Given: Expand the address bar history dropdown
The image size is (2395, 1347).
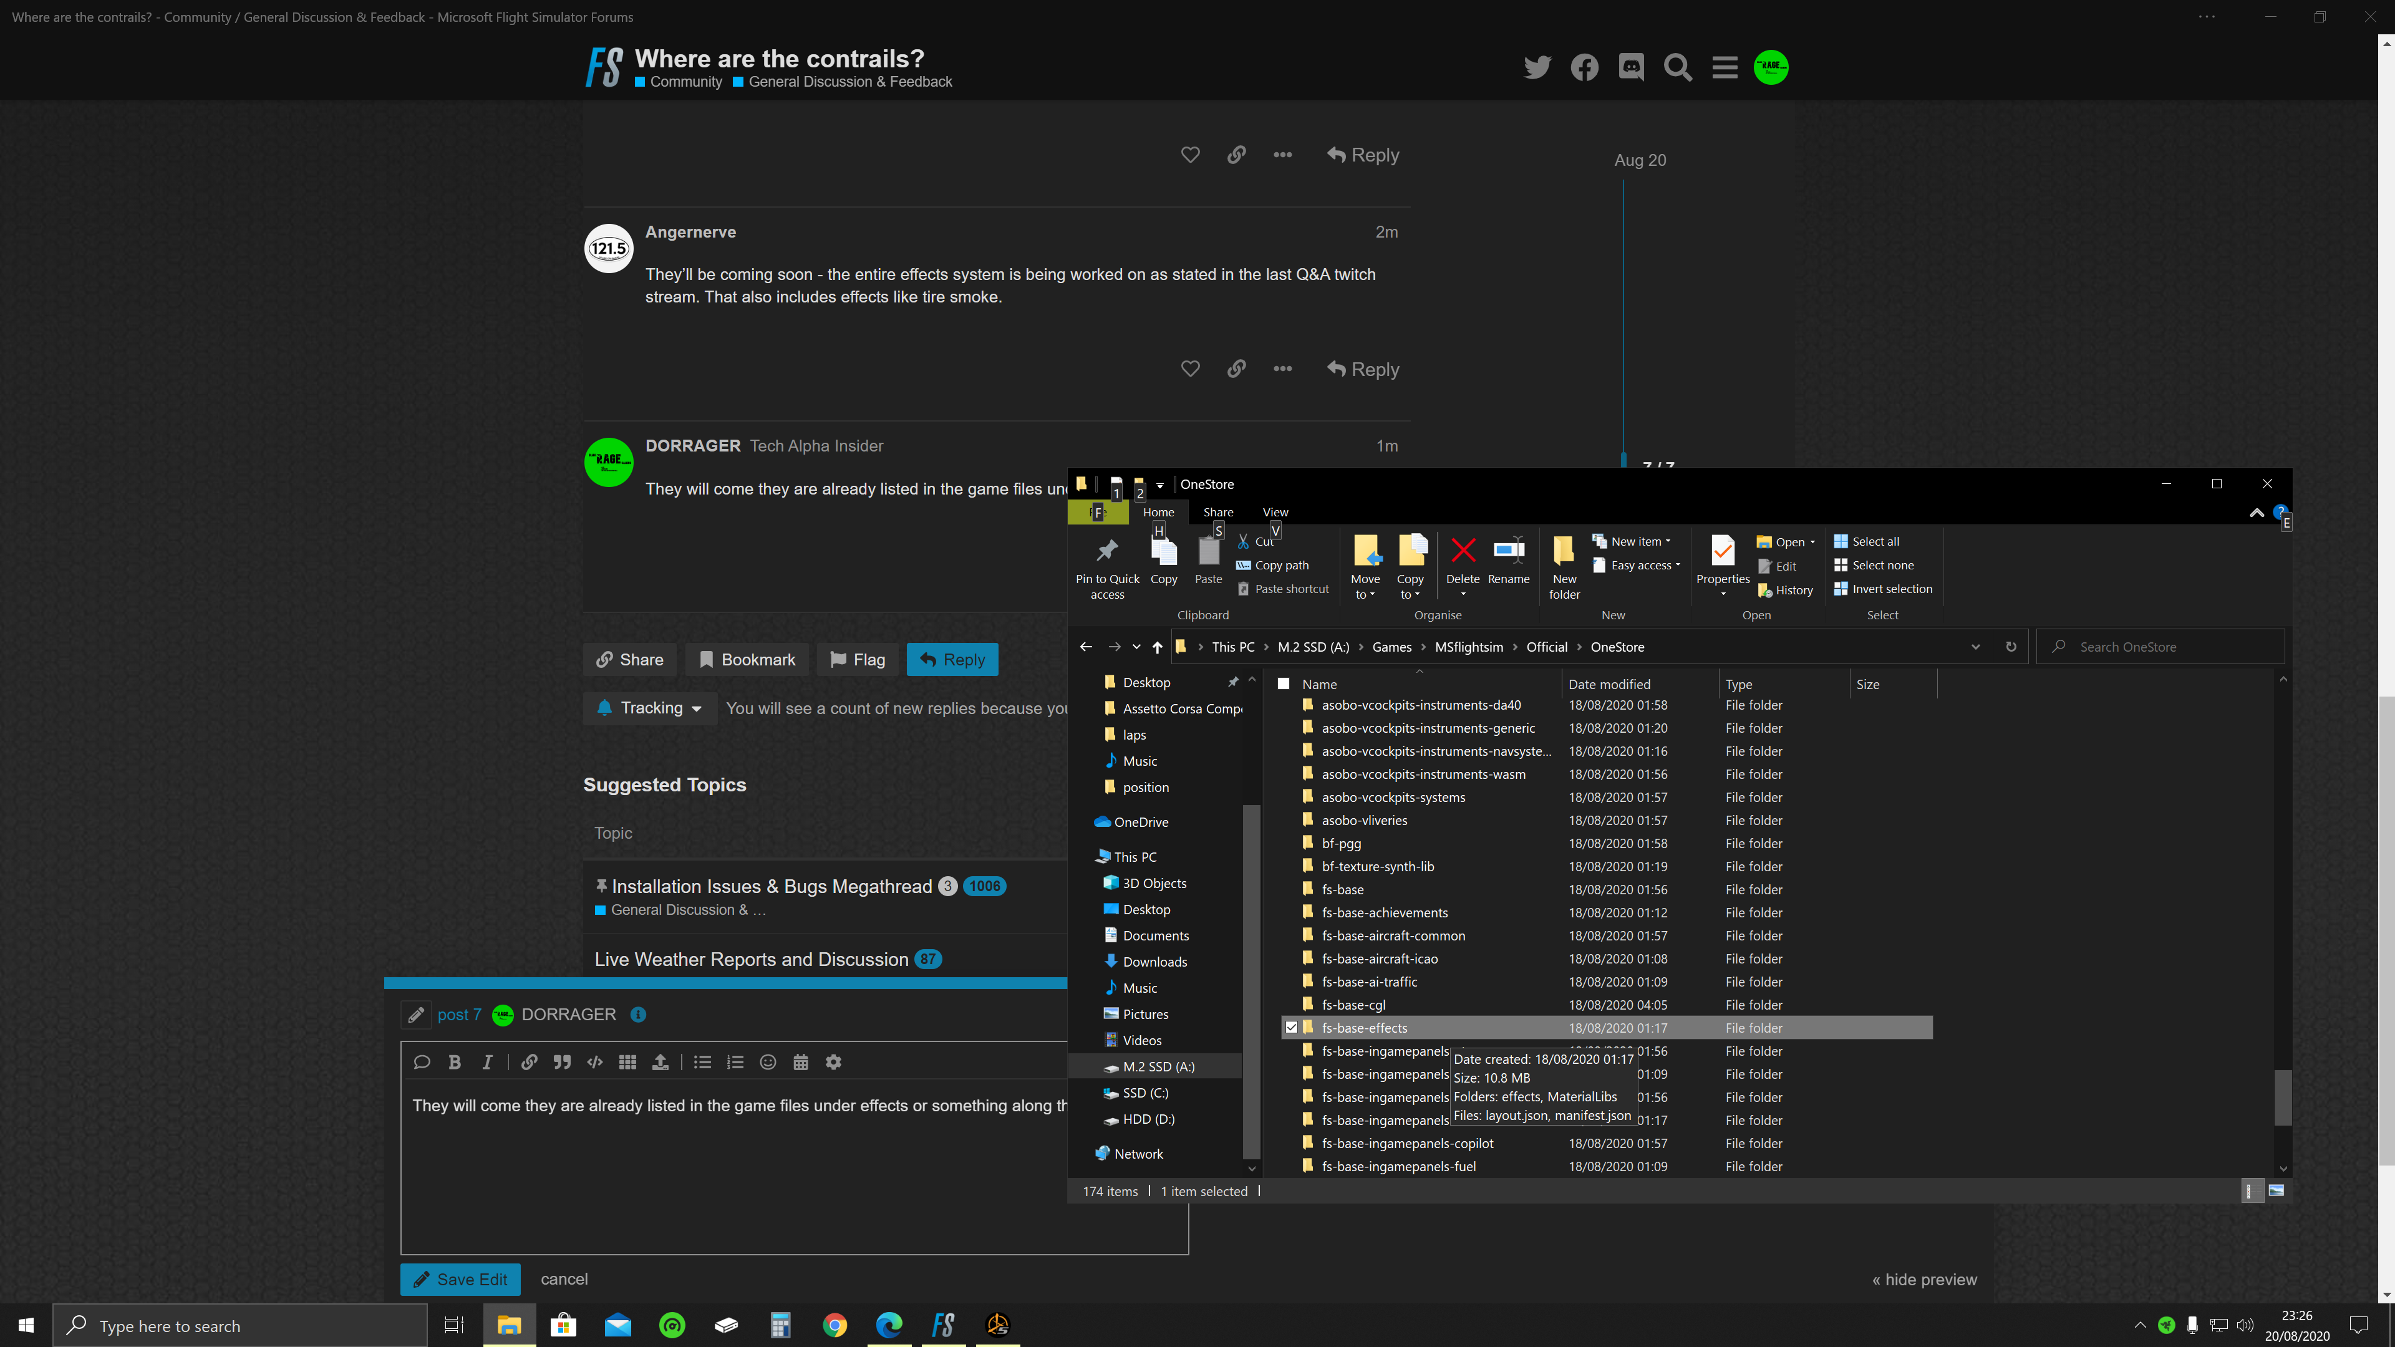Looking at the screenshot, I should [1976, 647].
